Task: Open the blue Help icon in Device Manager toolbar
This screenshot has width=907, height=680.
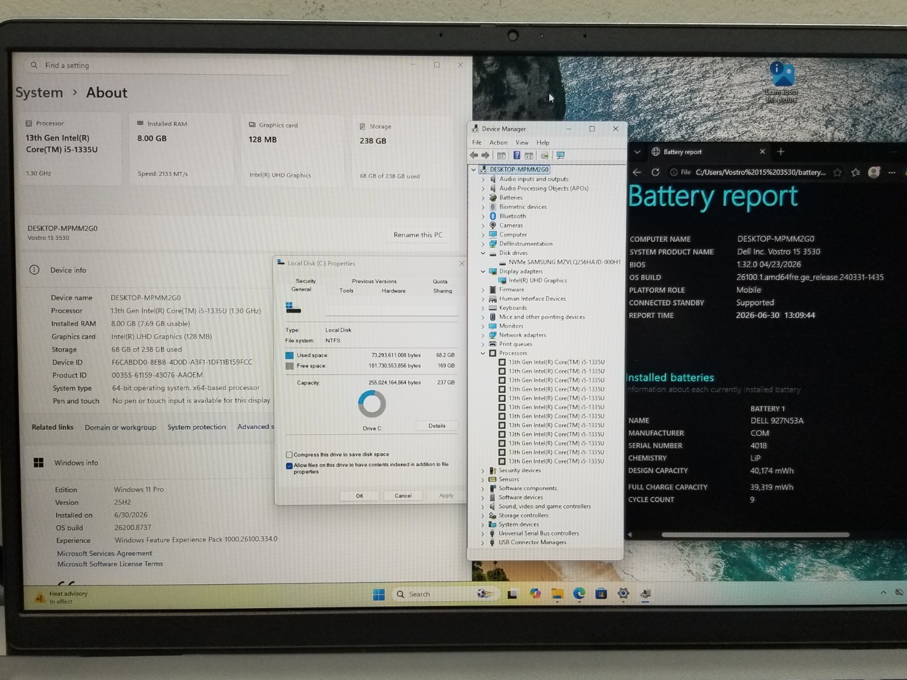Action: (516, 155)
